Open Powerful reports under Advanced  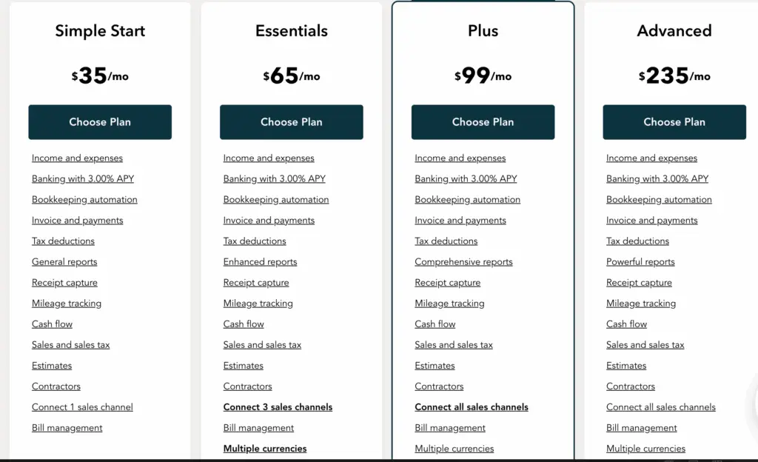tap(640, 261)
